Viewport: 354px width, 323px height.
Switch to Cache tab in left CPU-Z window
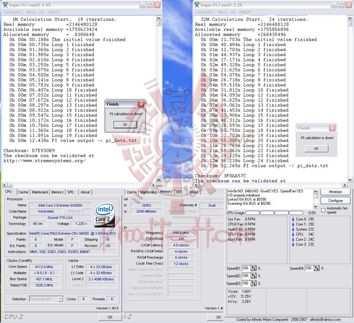coord(23,192)
